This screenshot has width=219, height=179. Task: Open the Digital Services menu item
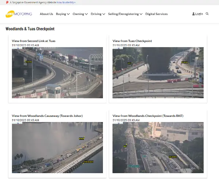pos(157,14)
